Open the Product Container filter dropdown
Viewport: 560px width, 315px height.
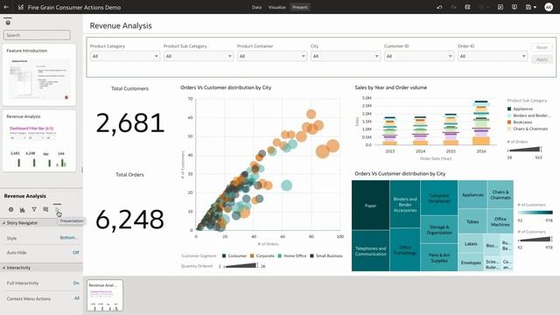click(x=272, y=56)
